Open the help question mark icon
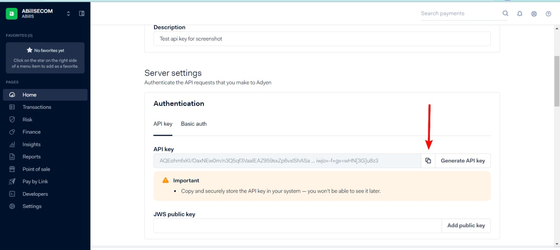Image resolution: width=560 pixels, height=250 pixels. (548, 14)
